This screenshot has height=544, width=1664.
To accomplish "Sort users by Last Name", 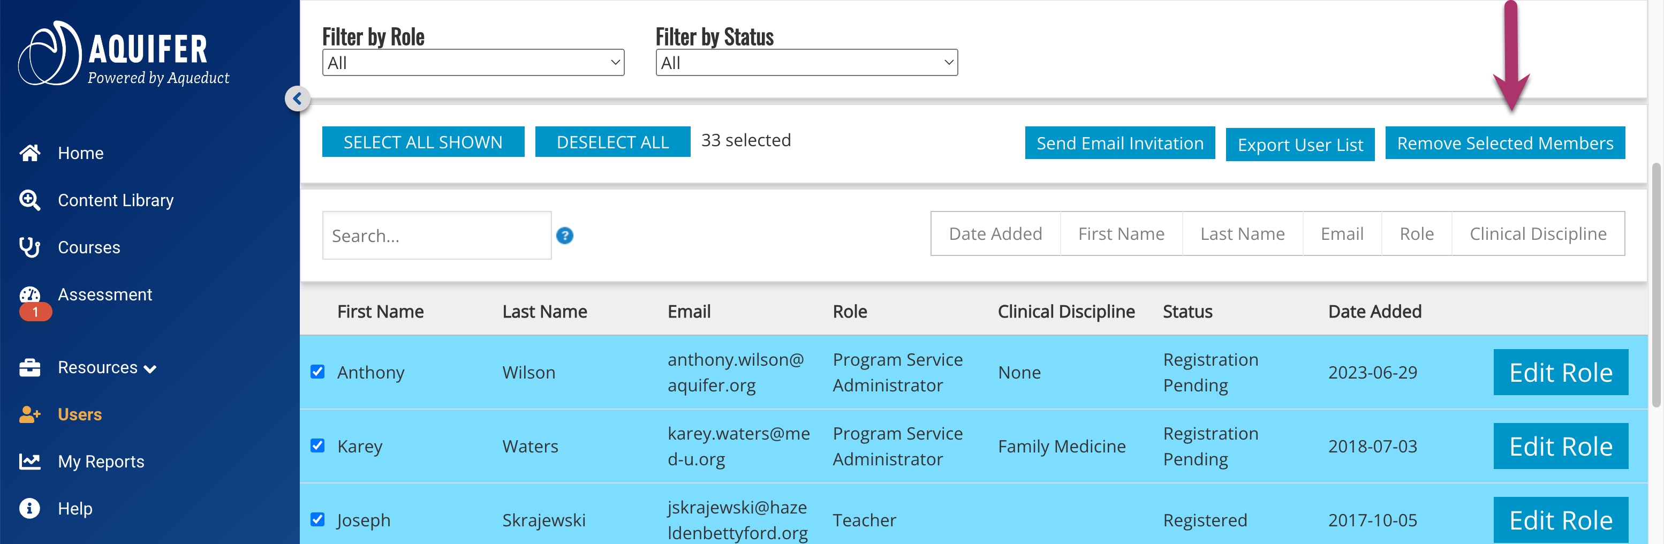I will point(1242,233).
